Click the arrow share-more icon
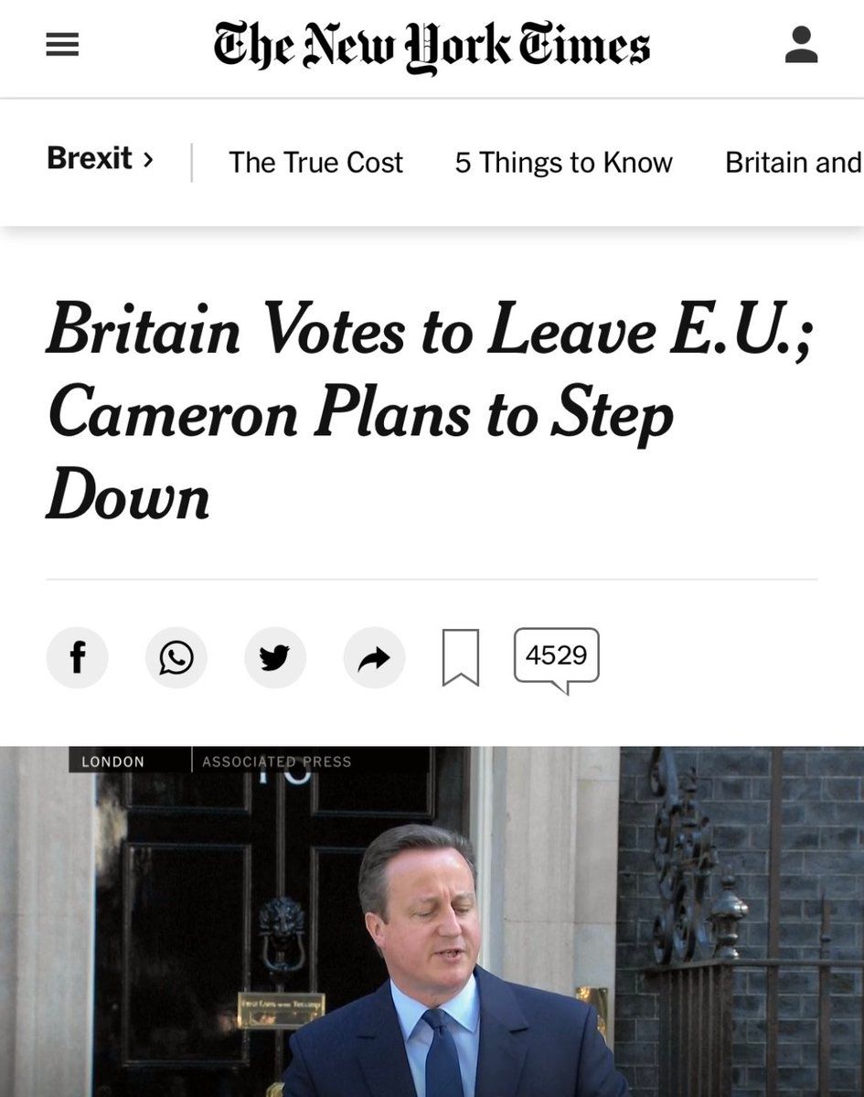This screenshot has height=1097, width=864. click(374, 657)
